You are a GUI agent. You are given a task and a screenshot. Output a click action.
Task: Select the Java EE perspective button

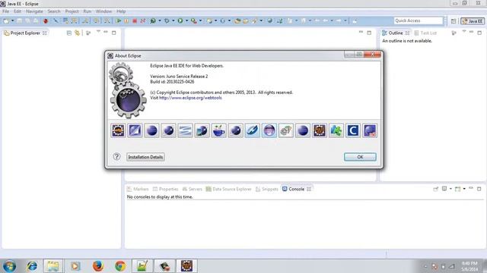pyautogui.click(x=473, y=21)
